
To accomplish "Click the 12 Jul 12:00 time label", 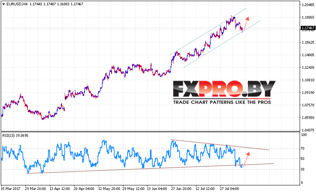I will tap(205, 189).
